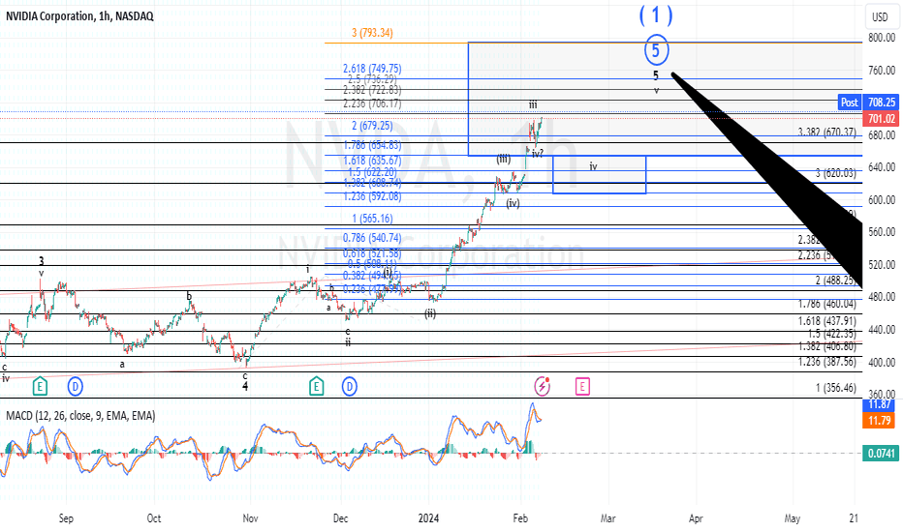The height and width of the screenshot is (532, 903).
Task: Select the 3.382 (670.37) extension label
Action: point(827,133)
